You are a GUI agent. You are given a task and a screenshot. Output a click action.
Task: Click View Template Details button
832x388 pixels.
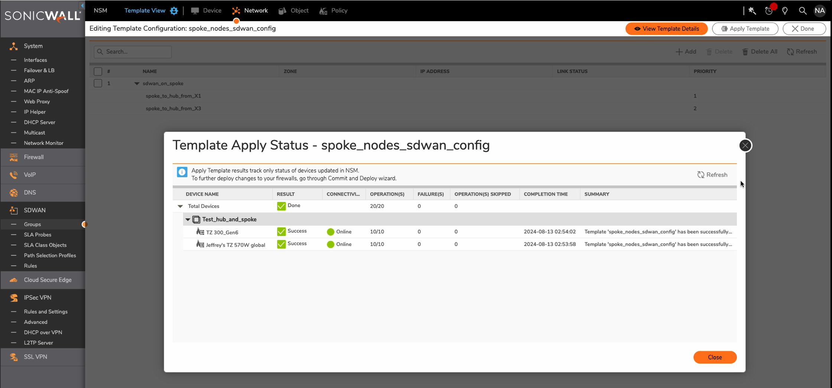tap(666, 29)
